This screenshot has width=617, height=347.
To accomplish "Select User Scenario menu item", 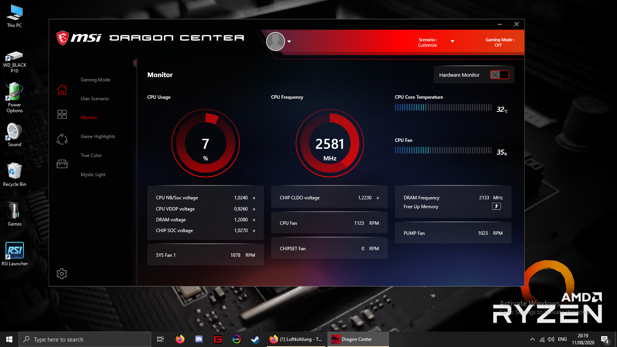I will point(94,99).
